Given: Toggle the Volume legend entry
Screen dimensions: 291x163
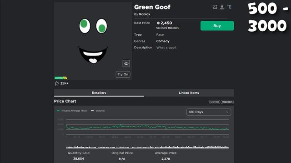Looking at the screenshot, I should (98, 110).
